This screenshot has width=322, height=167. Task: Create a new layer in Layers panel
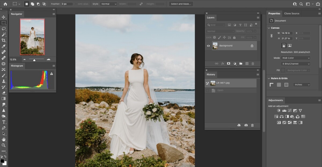point(247,64)
